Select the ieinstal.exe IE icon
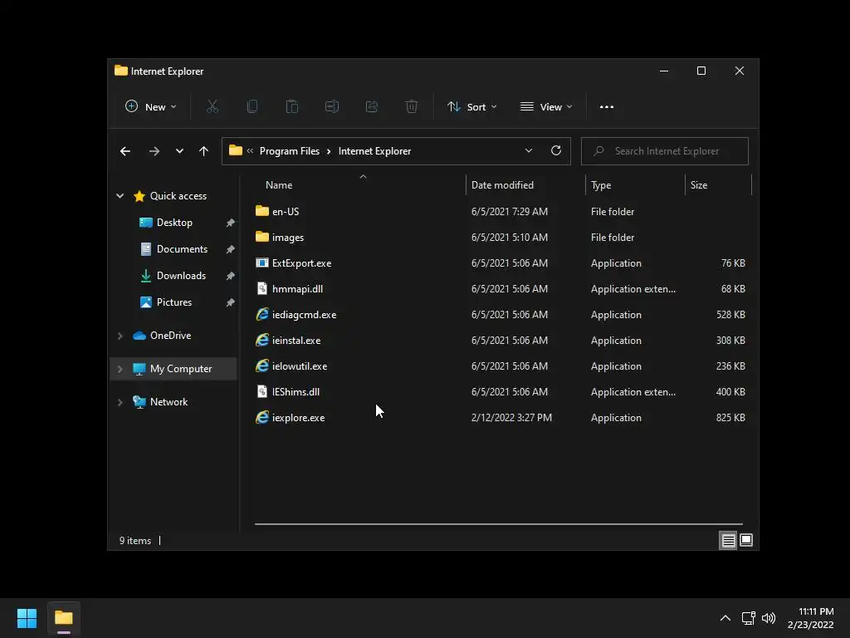 coord(262,340)
